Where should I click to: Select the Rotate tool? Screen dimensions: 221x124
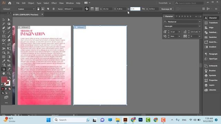pyautogui.click(x=4, y=44)
